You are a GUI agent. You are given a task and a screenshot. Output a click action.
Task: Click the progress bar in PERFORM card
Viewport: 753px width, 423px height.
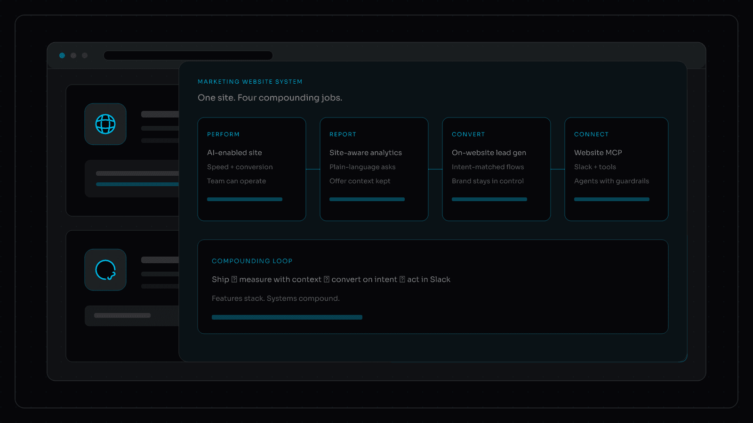click(x=245, y=199)
